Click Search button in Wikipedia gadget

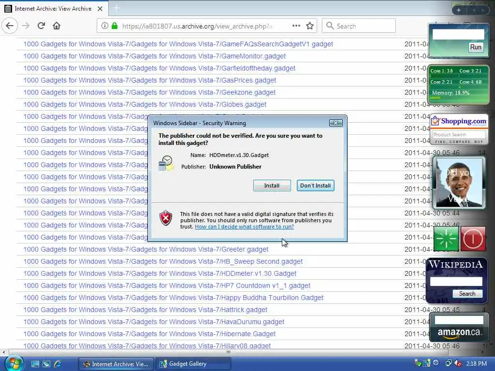pyautogui.click(x=467, y=294)
